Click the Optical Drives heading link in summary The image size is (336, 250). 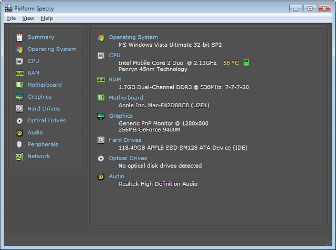click(128, 158)
